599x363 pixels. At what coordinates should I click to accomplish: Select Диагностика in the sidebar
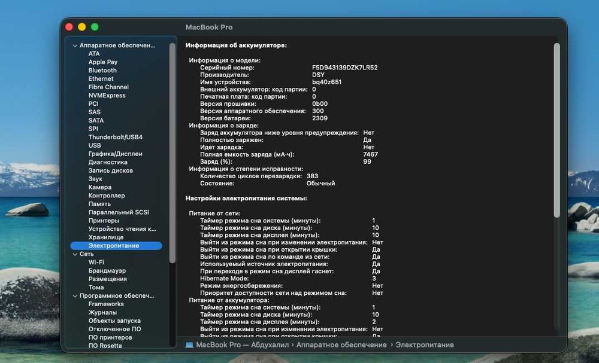coord(108,163)
